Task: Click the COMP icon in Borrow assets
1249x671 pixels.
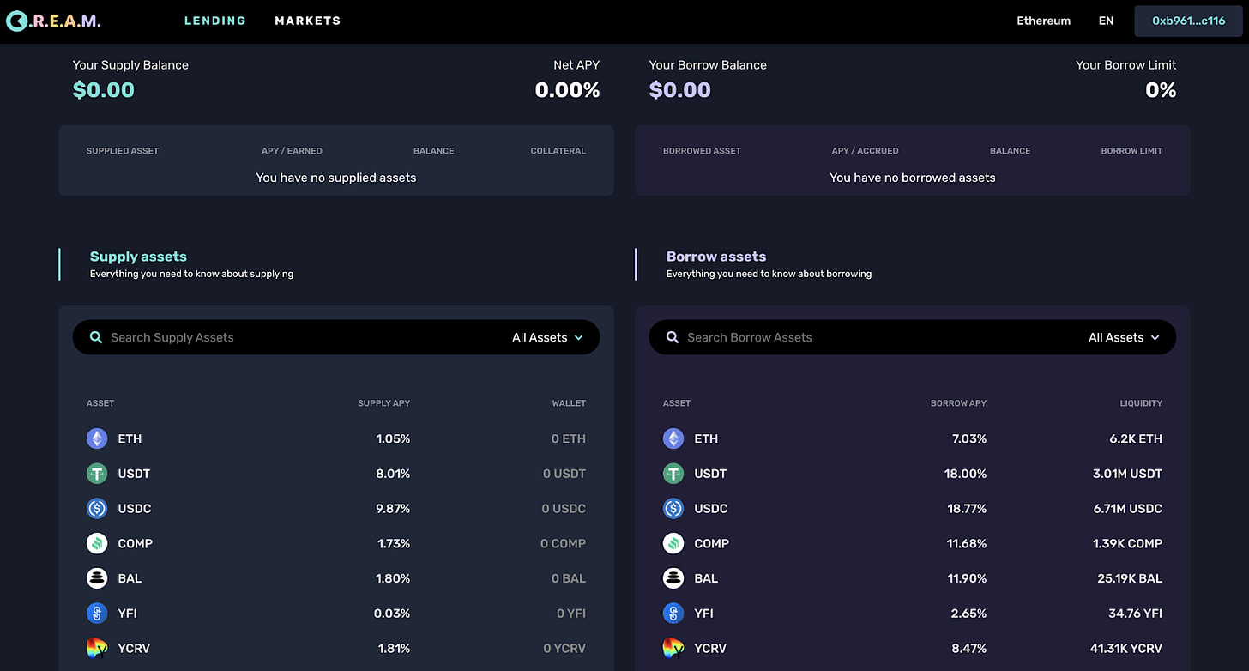Action: pyautogui.click(x=673, y=543)
